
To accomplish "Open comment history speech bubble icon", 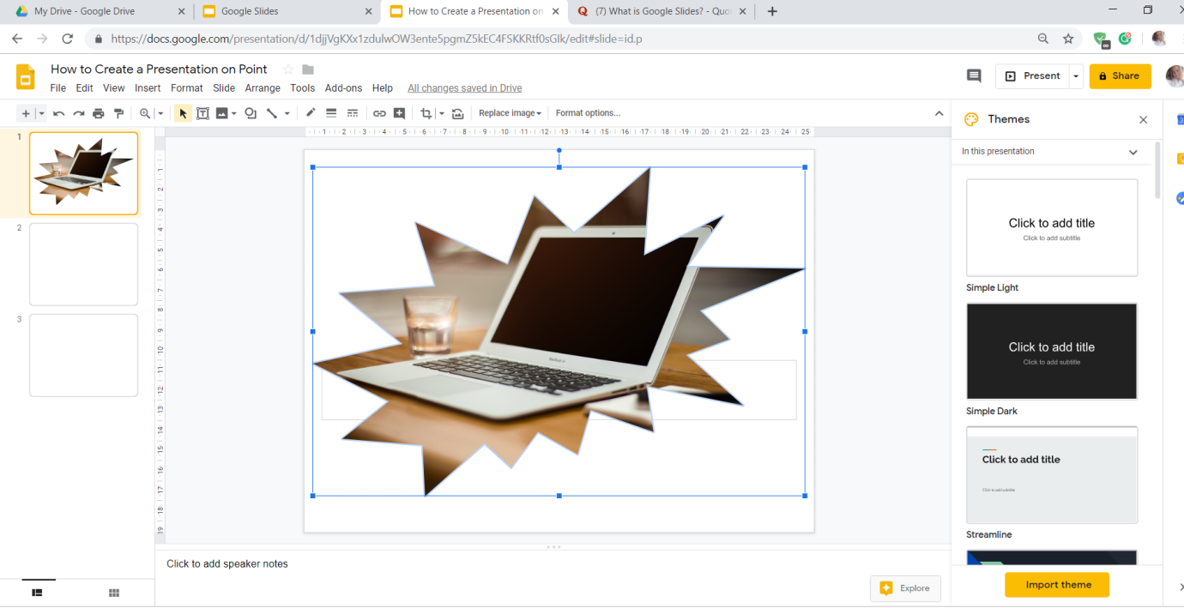I will [974, 76].
